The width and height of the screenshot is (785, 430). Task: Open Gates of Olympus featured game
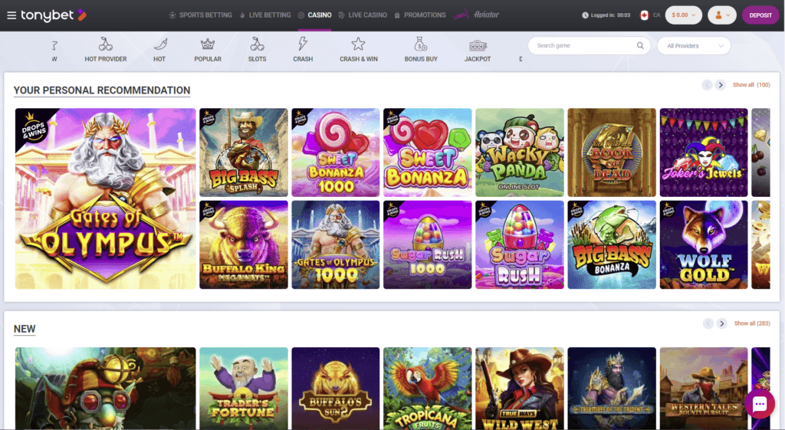click(x=106, y=199)
